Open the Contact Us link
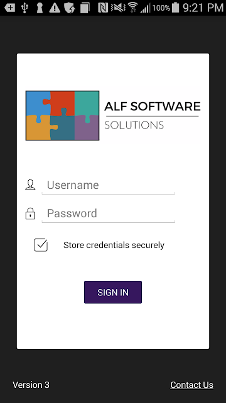 191,385
